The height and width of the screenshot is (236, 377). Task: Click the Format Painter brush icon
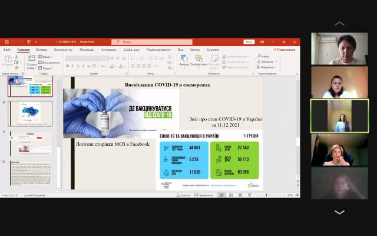[x=16, y=68]
